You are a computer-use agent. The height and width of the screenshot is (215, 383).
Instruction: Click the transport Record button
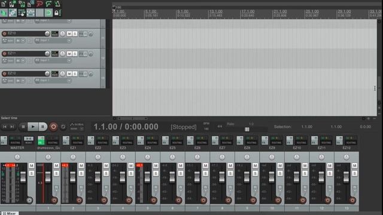point(53,127)
